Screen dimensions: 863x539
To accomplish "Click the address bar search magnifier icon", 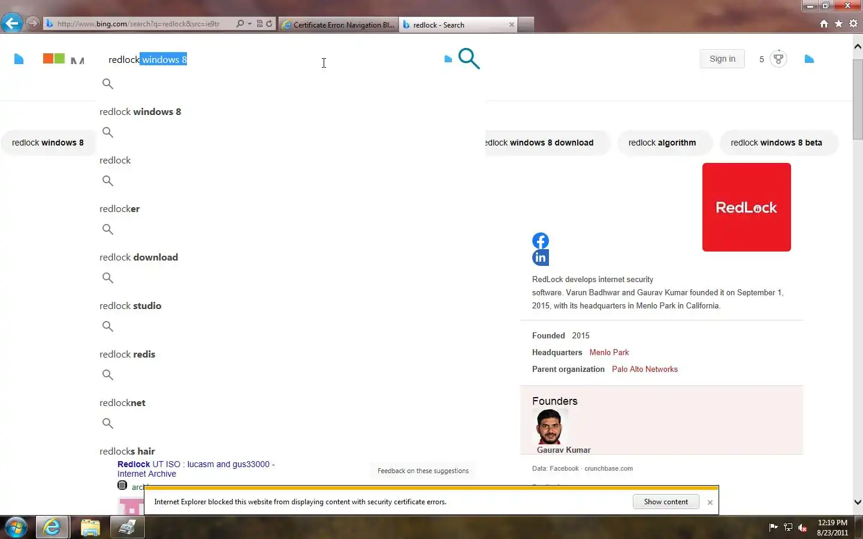I will pyautogui.click(x=240, y=24).
